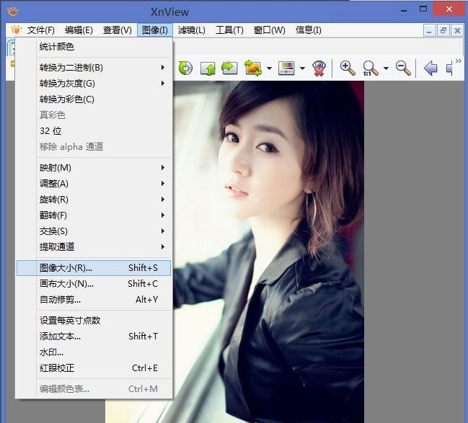Expand 转换为灰度(G) submenu
The height and width of the screenshot is (423, 468).
[94, 84]
